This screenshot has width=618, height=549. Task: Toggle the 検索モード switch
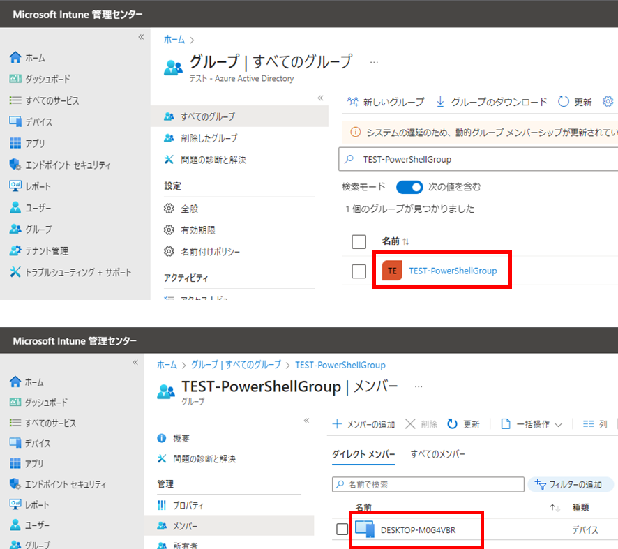click(409, 187)
